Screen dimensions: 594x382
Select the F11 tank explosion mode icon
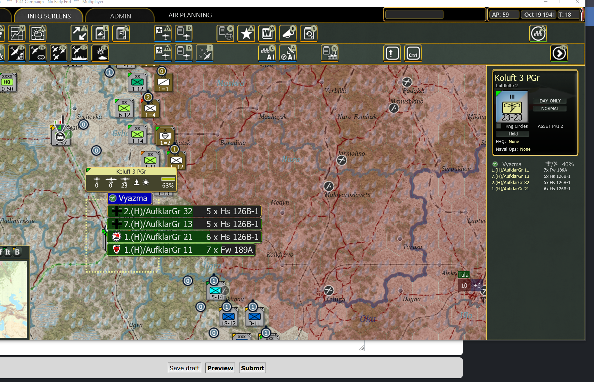(100, 53)
